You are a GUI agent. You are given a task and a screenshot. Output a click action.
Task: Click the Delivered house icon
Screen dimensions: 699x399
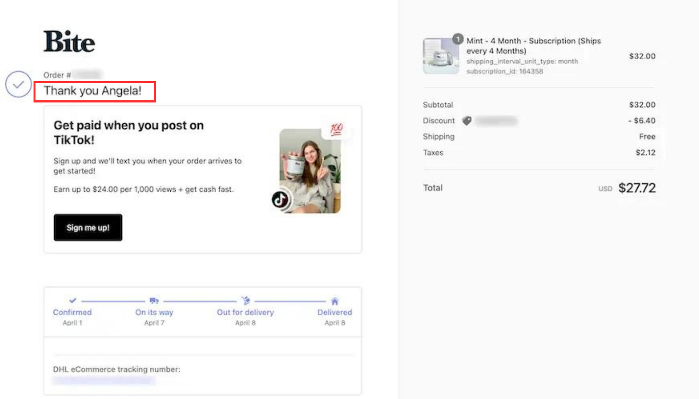point(335,300)
